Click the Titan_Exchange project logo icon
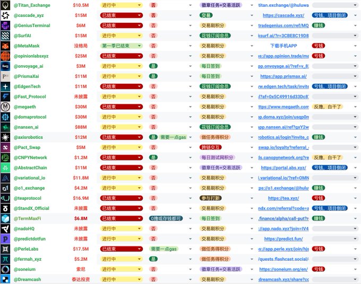 point(5,5)
